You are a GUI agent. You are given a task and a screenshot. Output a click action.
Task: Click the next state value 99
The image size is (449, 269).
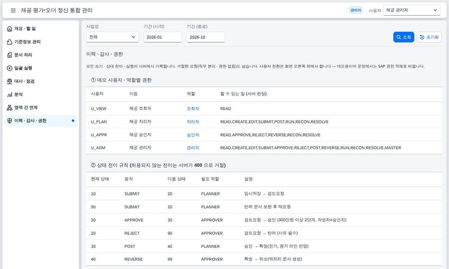[170, 259]
